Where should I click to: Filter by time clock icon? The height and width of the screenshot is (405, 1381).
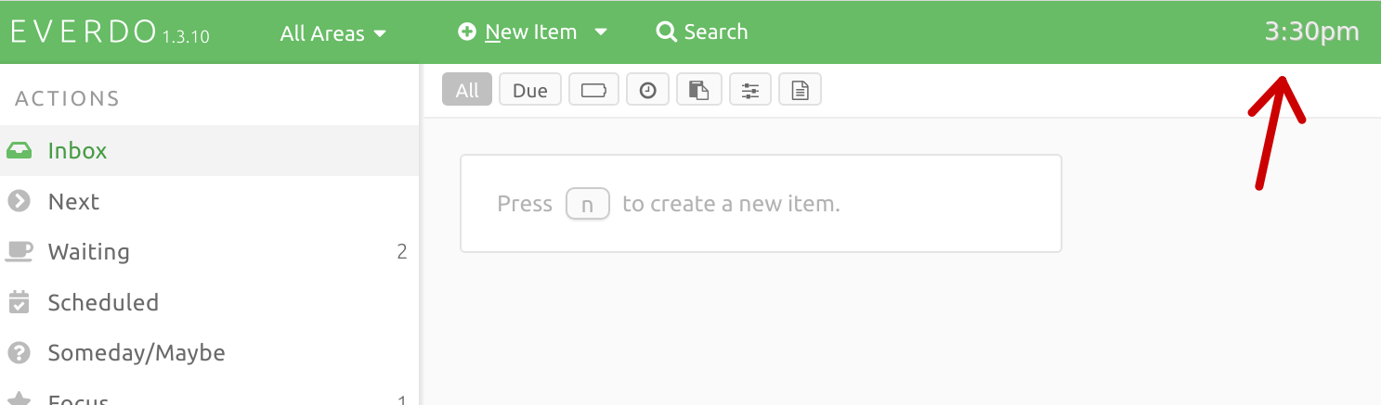coord(648,90)
